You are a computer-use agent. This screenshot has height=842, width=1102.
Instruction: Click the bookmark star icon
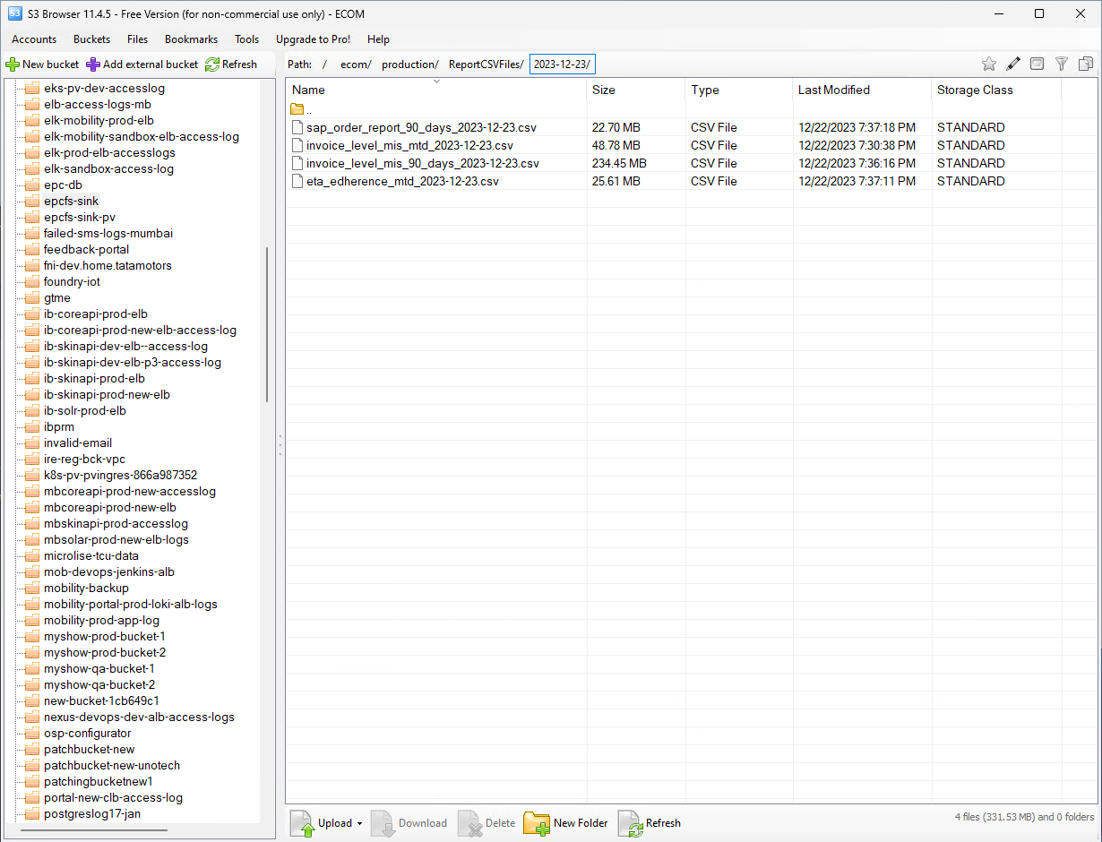(989, 64)
